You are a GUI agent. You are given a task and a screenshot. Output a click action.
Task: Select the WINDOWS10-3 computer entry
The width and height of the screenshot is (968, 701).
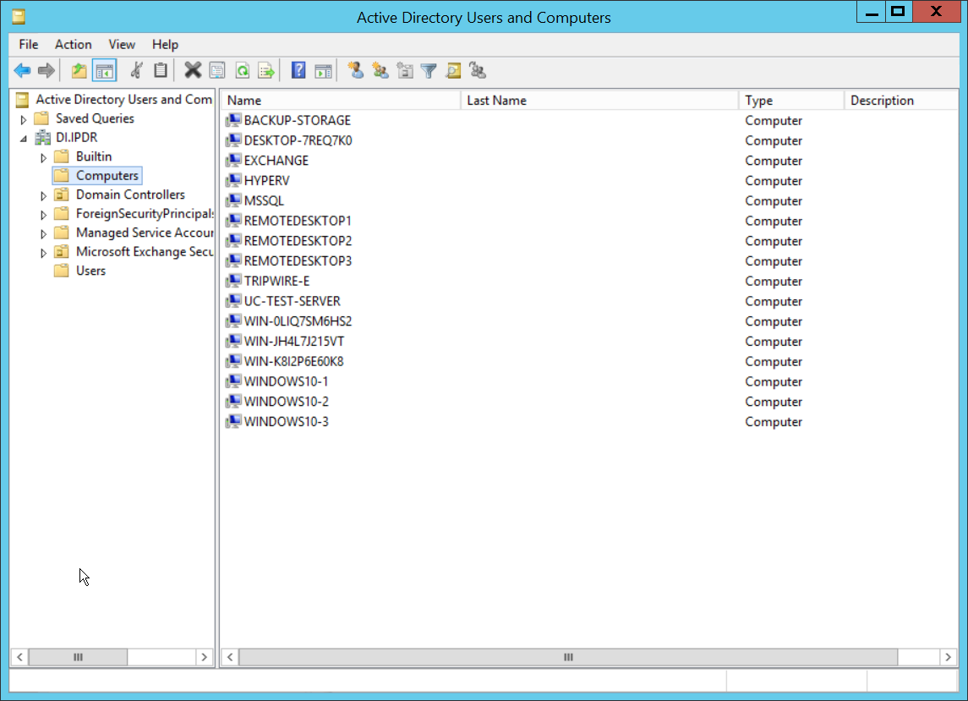tap(286, 421)
